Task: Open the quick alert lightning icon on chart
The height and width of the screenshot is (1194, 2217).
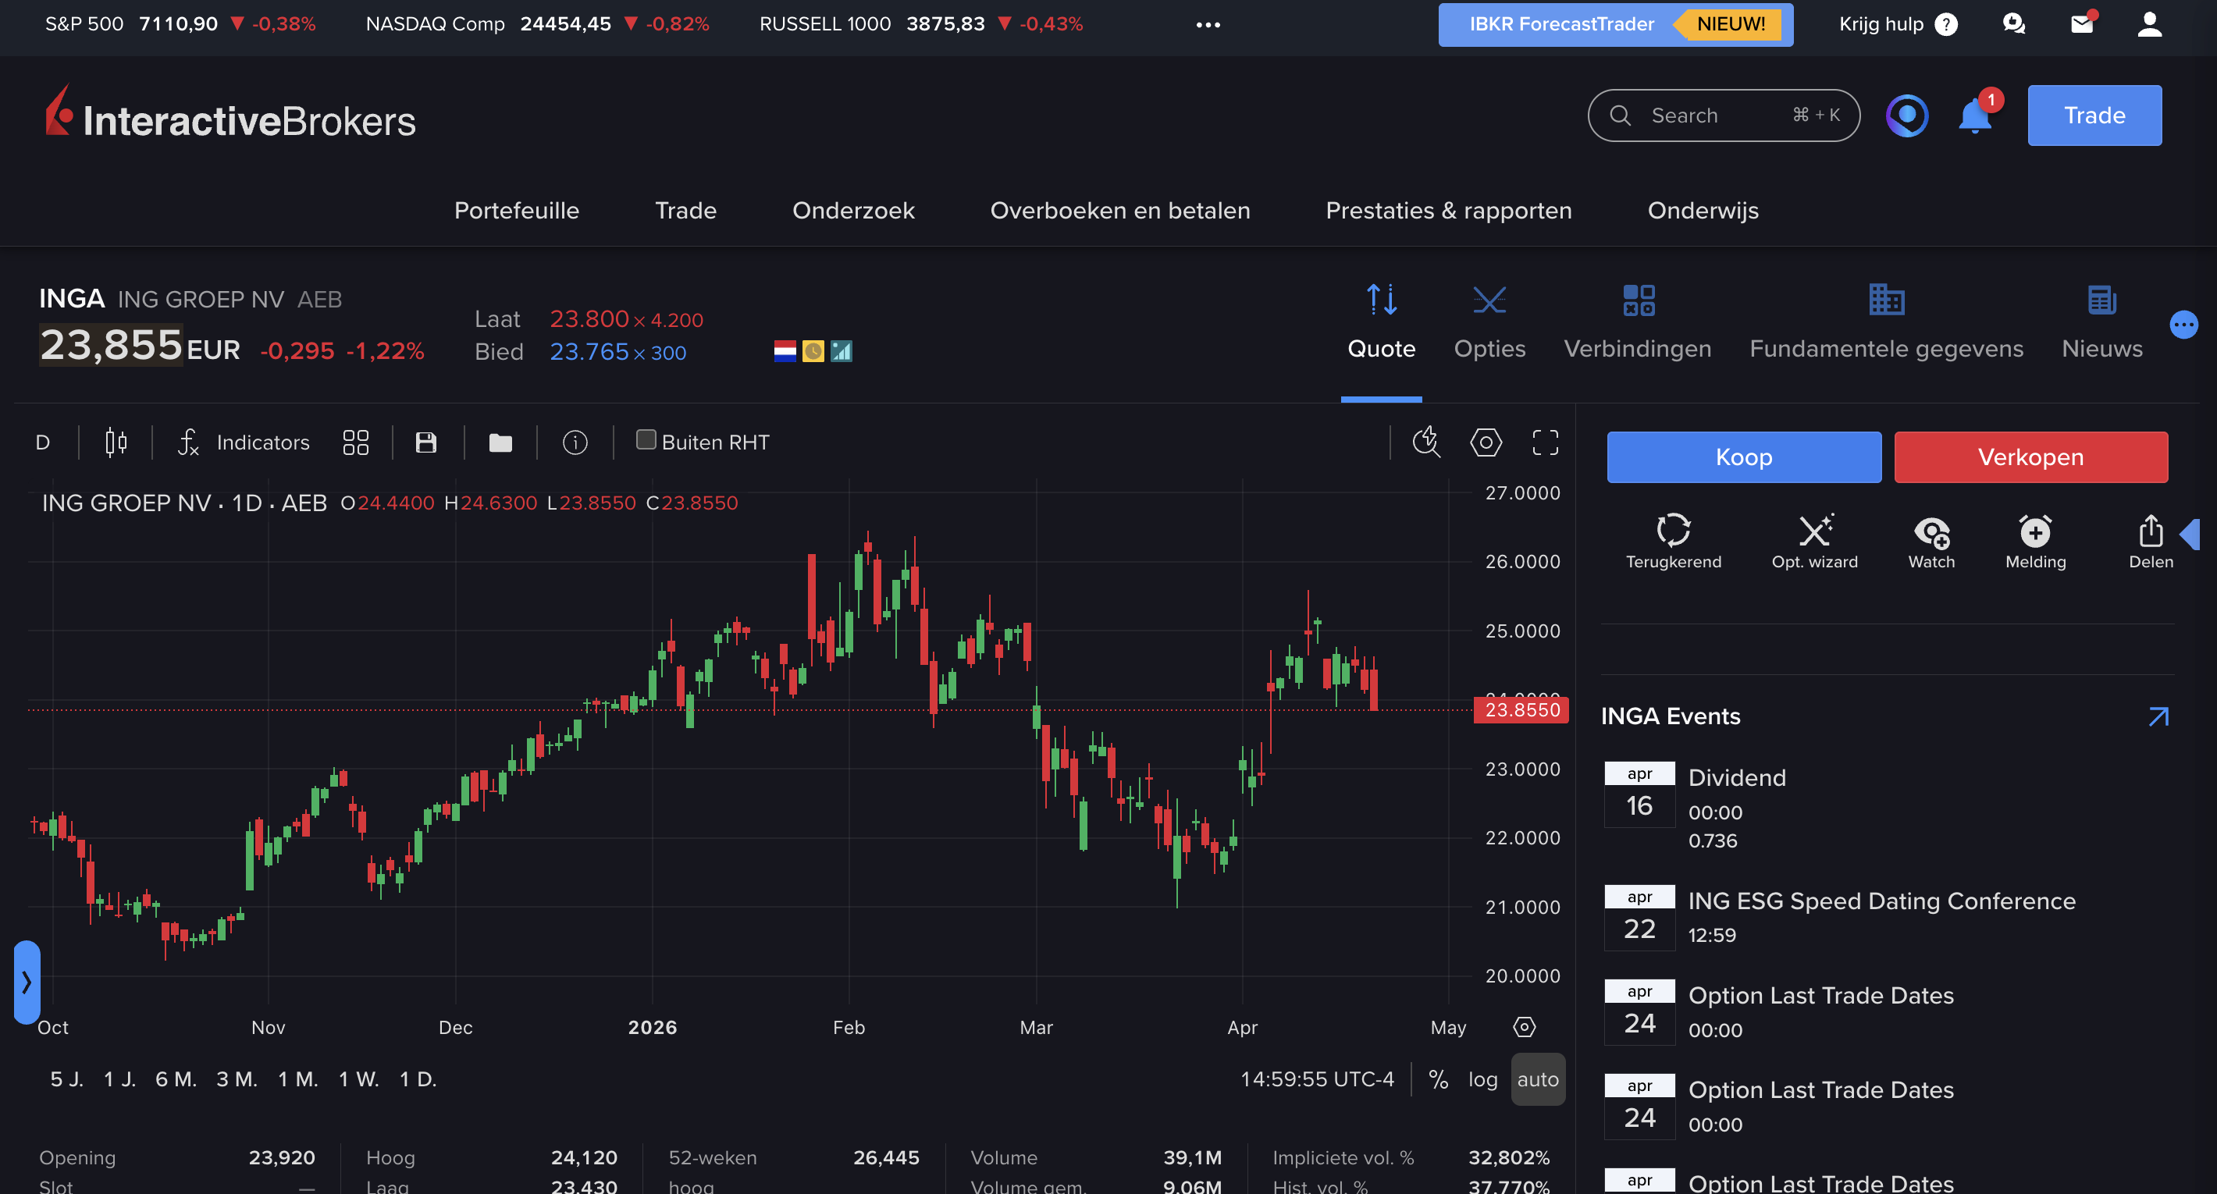Action: (x=1426, y=442)
